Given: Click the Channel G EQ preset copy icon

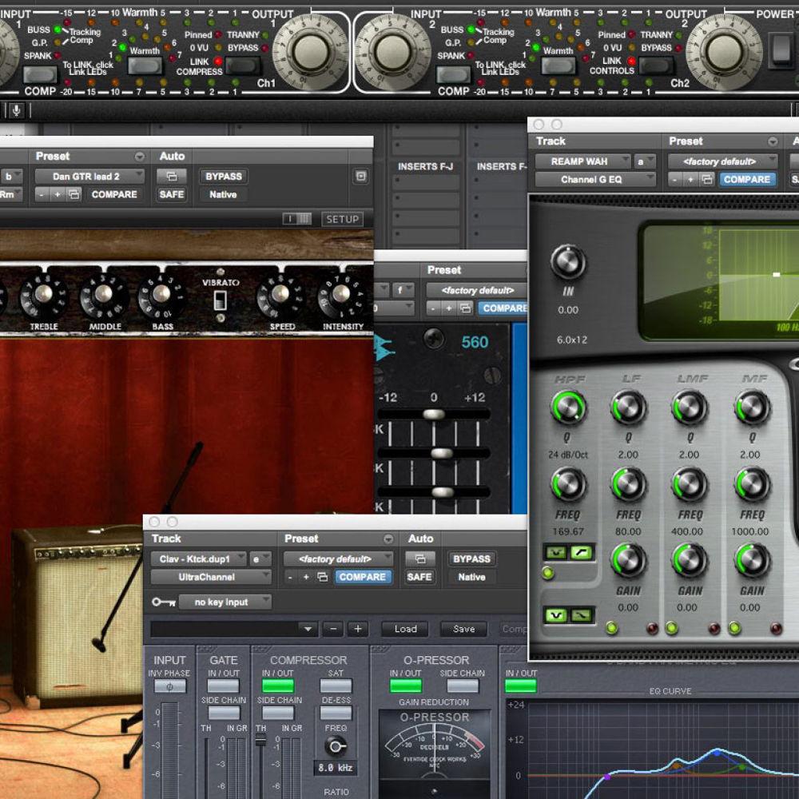Looking at the screenshot, I should (x=706, y=180).
